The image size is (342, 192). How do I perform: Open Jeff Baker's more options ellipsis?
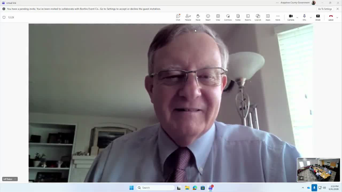pos(15,179)
